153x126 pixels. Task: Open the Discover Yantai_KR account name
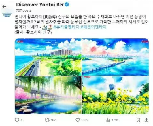point(40,5)
